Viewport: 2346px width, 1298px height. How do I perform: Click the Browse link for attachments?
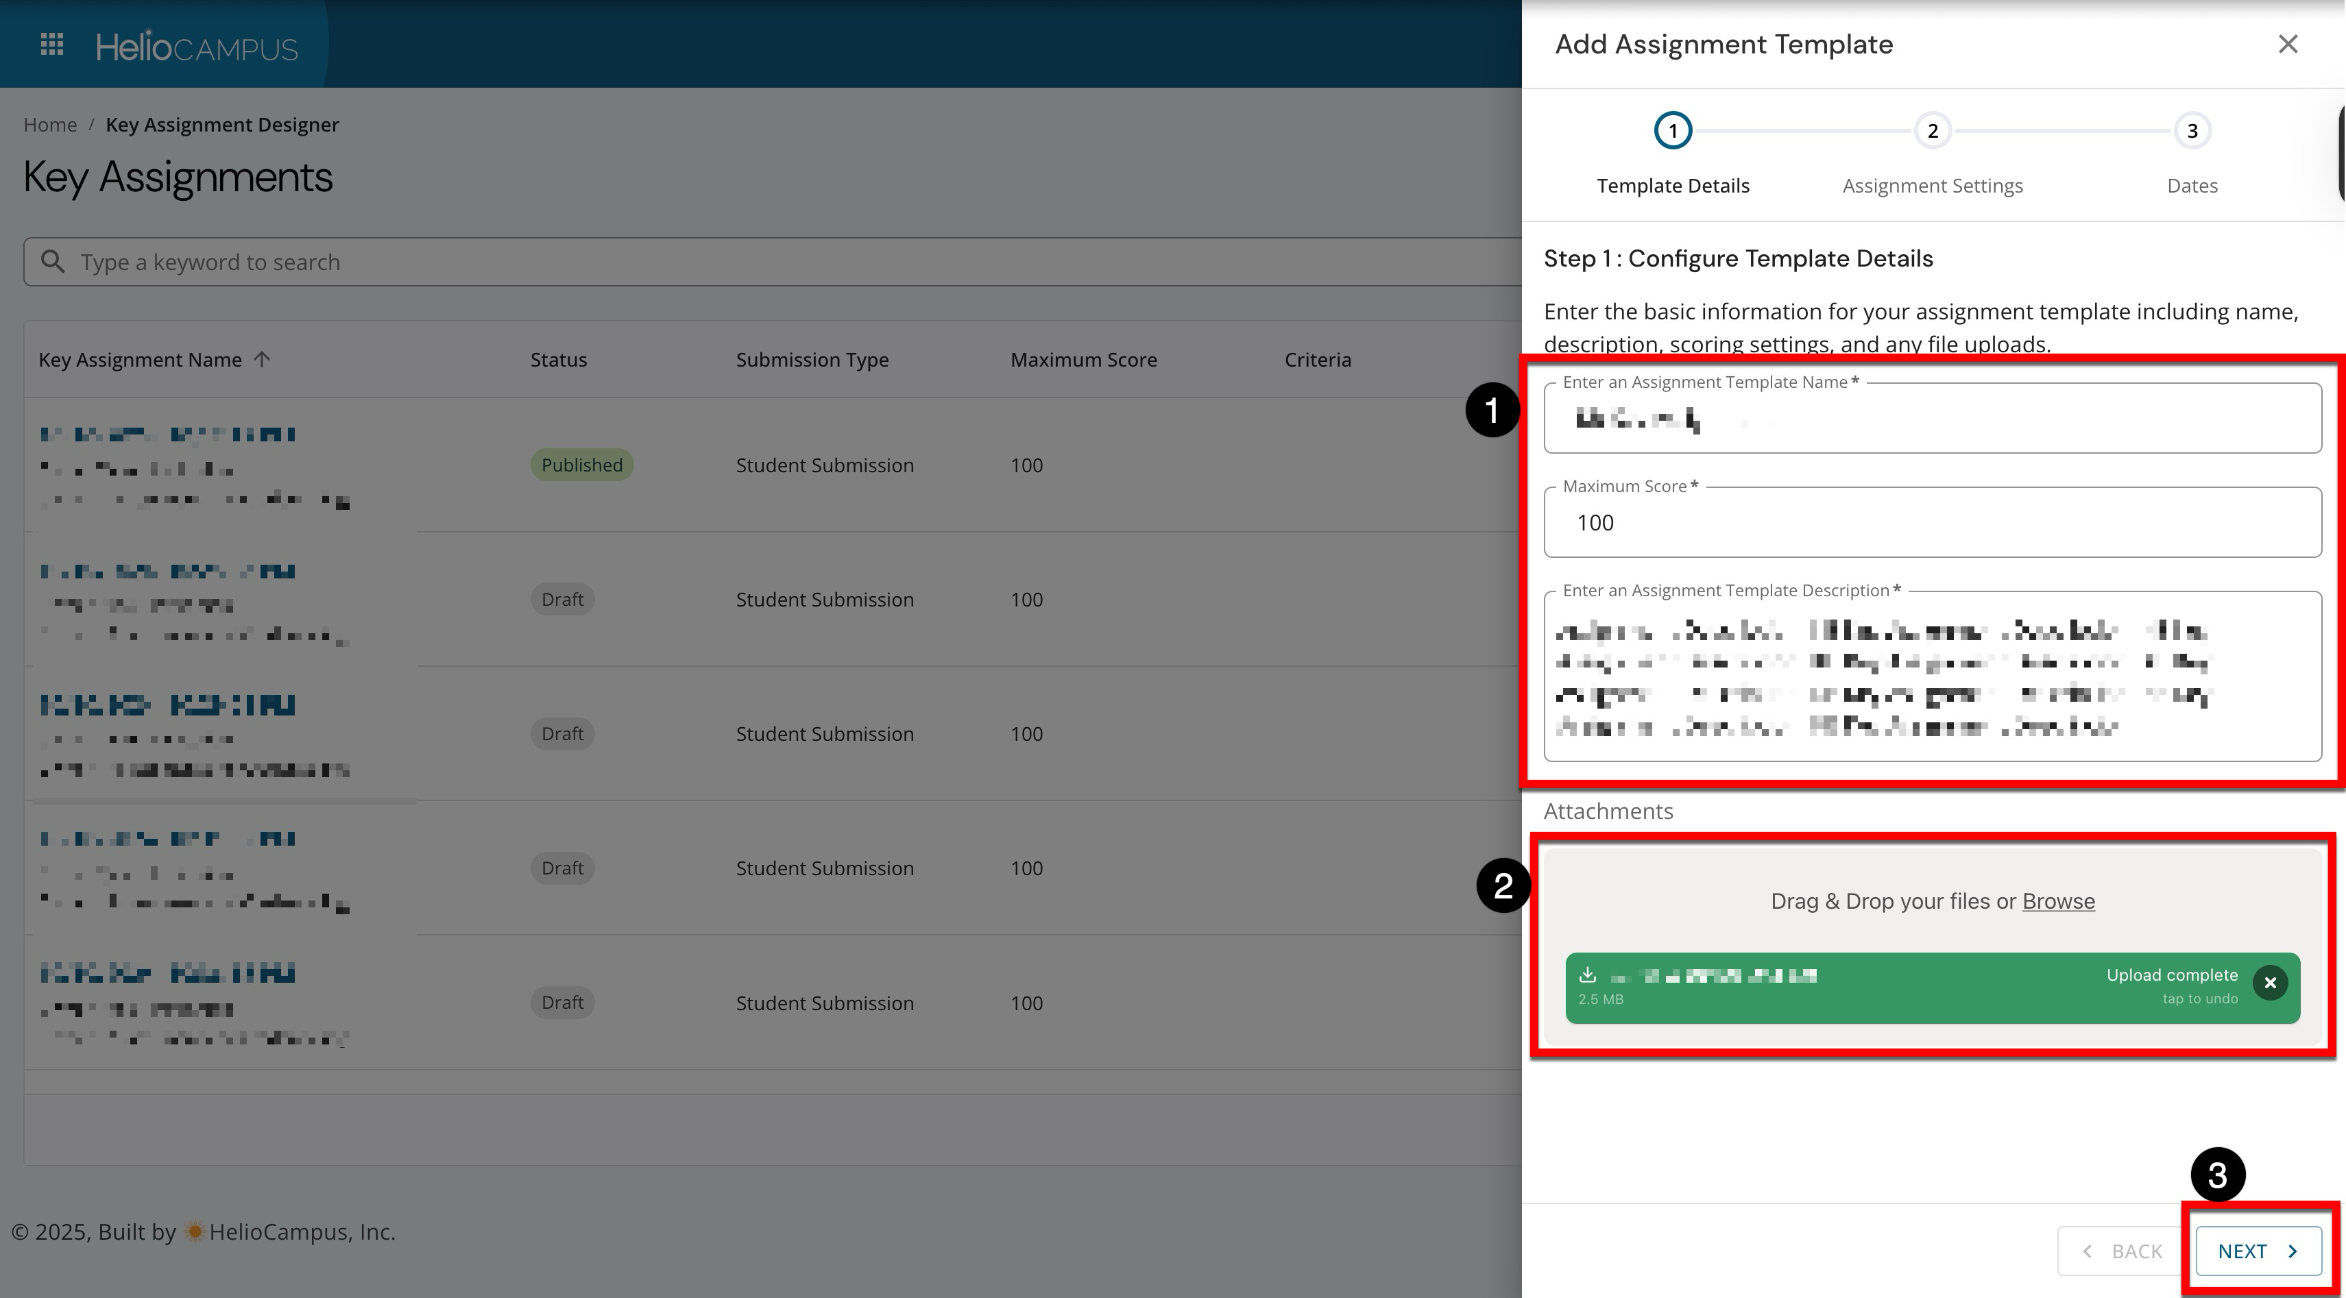[x=2057, y=901]
